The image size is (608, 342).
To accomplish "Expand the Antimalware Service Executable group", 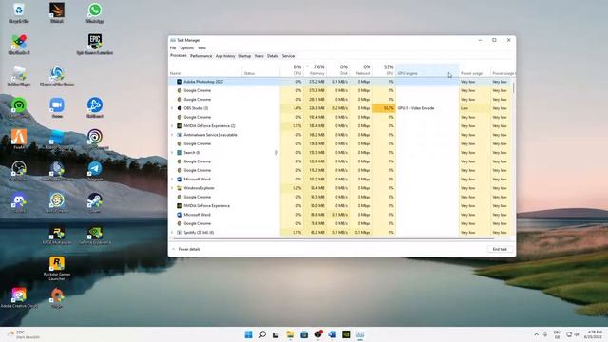I will [x=172, y=135].
